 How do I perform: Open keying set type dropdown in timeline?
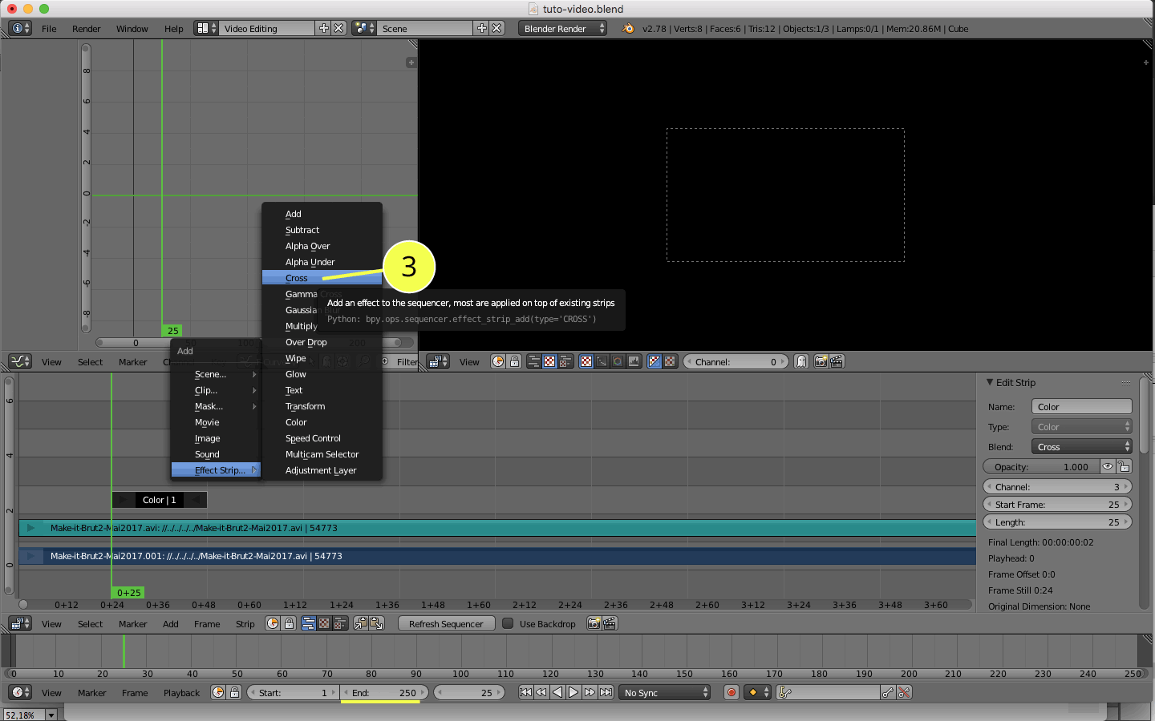click(x=757, y=692)
